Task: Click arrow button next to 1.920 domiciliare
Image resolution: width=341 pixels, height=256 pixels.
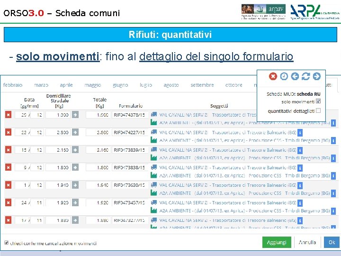Action: point(75,203)
